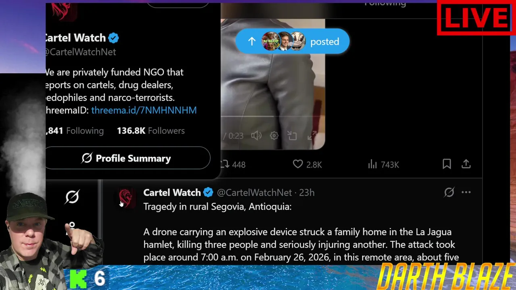Open video settings gear icon
516x290 pixels.
[274, 136]
